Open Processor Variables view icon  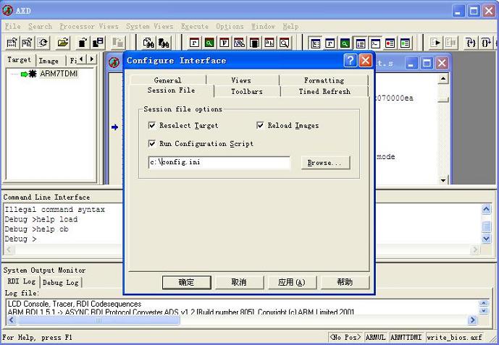tap(224, 43)
